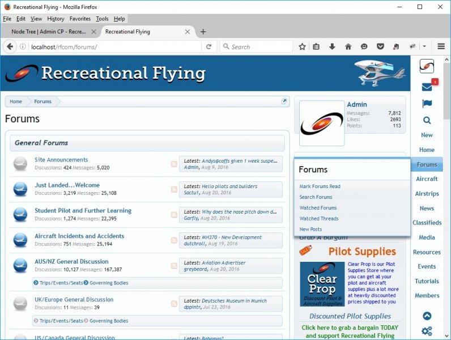Screen dimensions: 451x340
Task: Click the Forums breadcrumb link
Action: (x=42, y=101)
